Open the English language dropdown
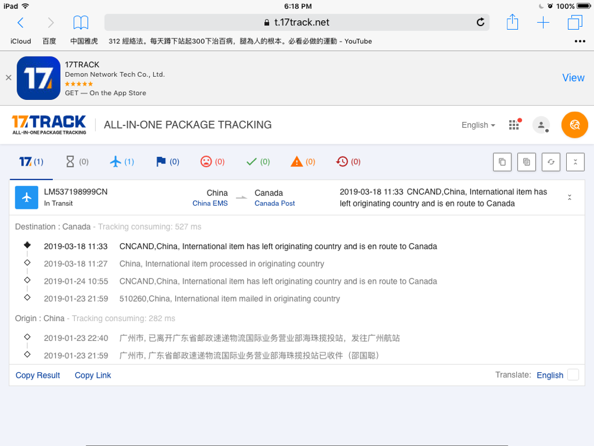Image resolution: width=594 pixels, height=446 pixels. (x=478, y=125)
